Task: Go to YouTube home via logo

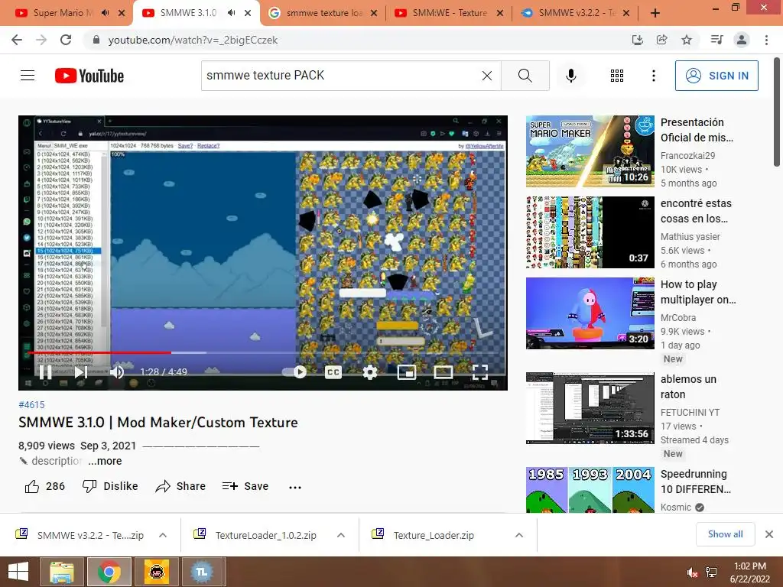Action: [x=89, y=76]
